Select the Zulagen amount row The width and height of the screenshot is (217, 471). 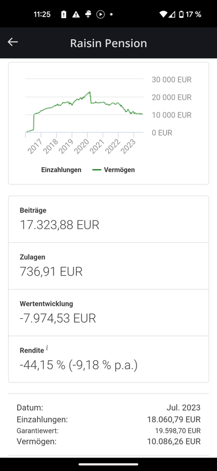[108, 266]
